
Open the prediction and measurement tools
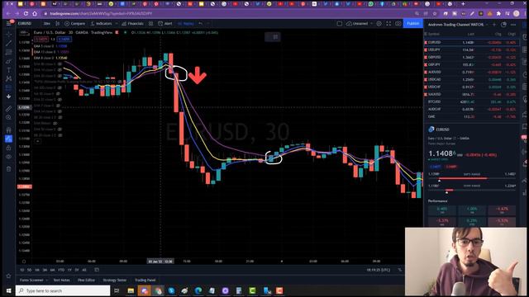(x=9, y=87)
